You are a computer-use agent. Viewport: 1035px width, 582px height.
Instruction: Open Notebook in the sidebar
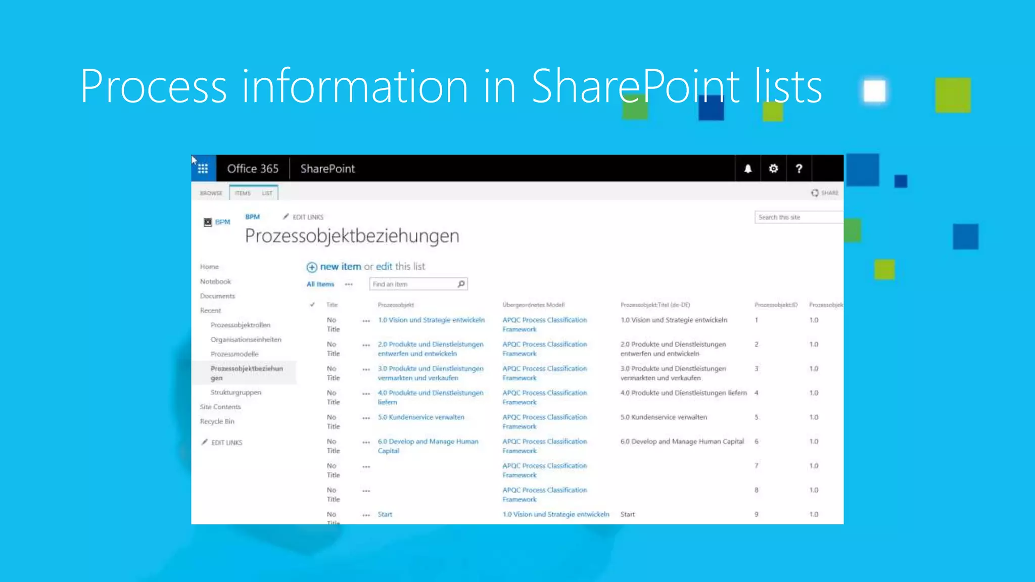215,281
